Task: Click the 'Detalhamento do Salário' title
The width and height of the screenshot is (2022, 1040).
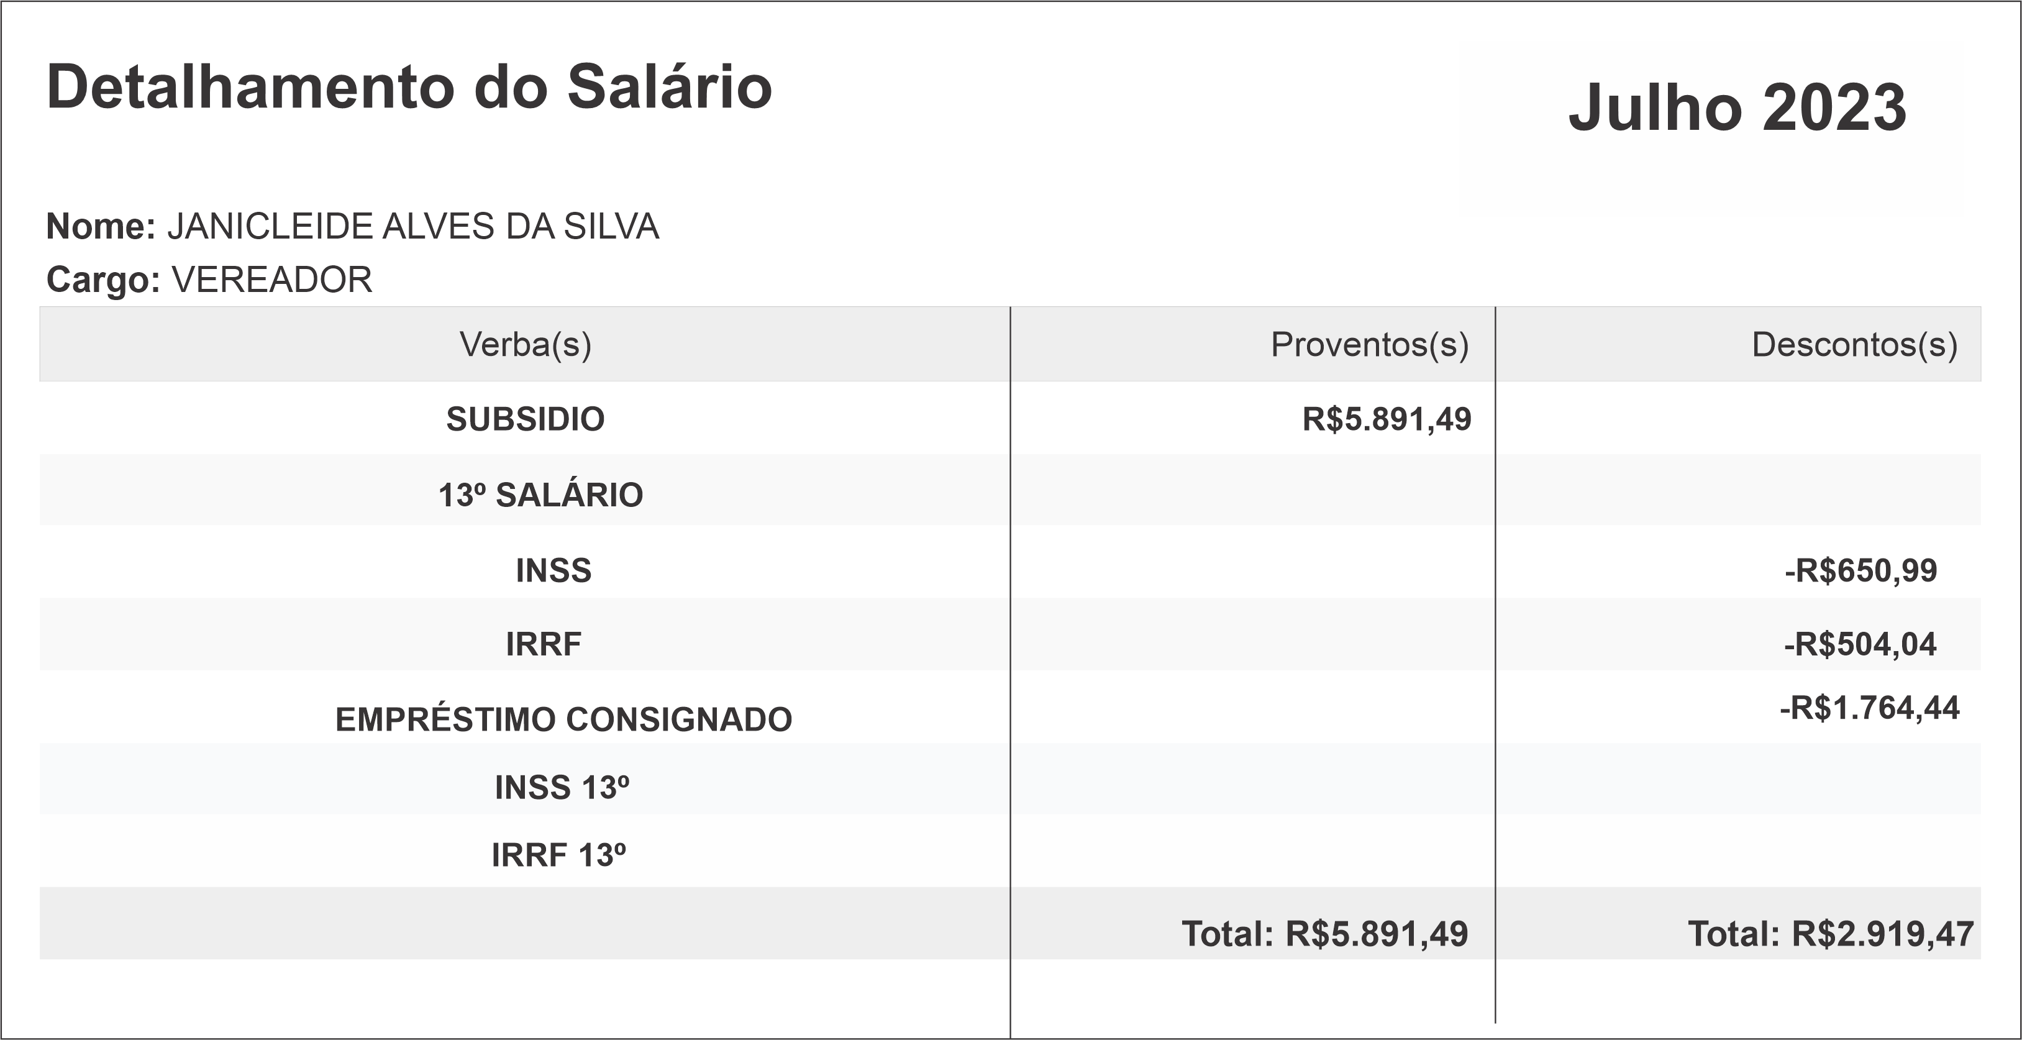Action: click(x=409, y=87)
